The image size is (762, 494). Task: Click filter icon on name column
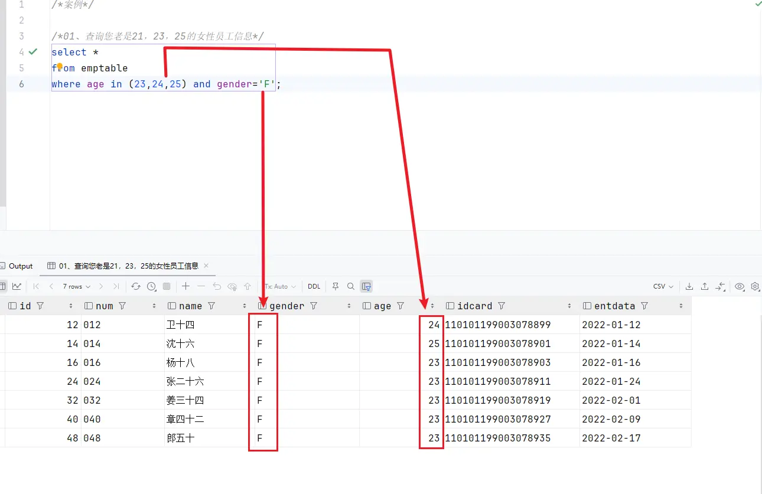pos(211,306)
